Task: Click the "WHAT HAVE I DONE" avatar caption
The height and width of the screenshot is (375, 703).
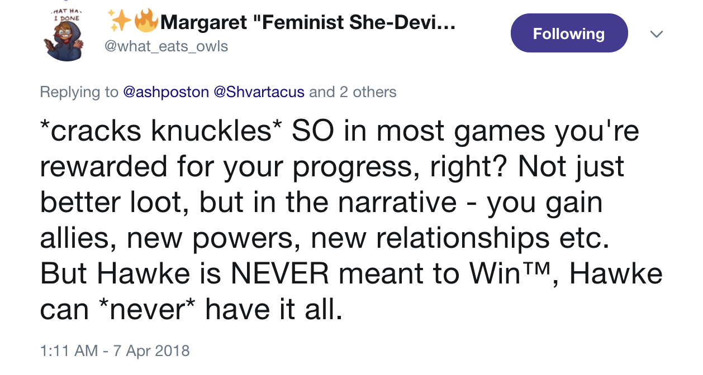Action: click(67, 14)
